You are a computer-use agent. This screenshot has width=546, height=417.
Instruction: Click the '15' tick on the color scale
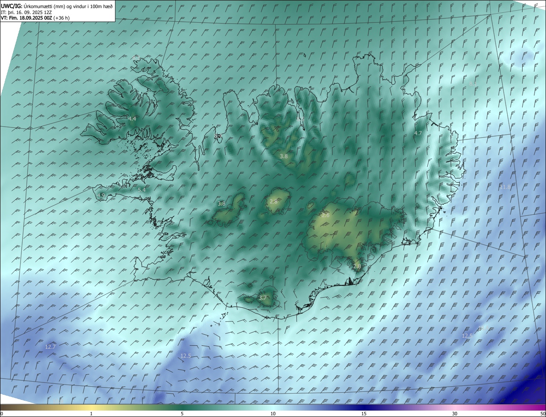[x=364, y=414]
